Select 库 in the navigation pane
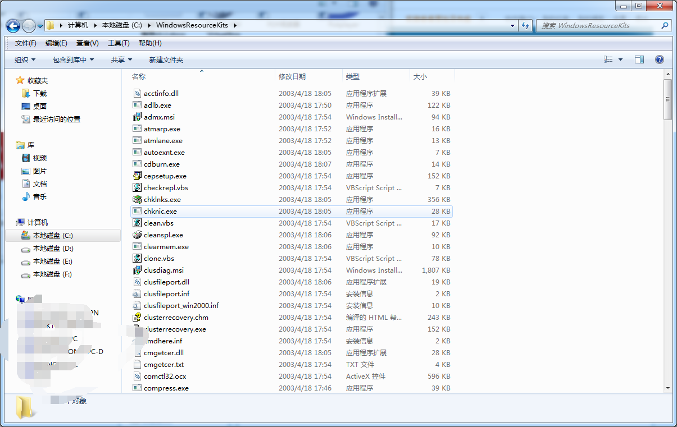 (31, 145)
